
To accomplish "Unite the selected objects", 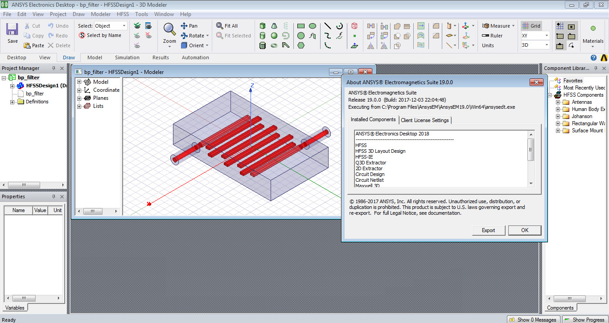I will 397,26.
